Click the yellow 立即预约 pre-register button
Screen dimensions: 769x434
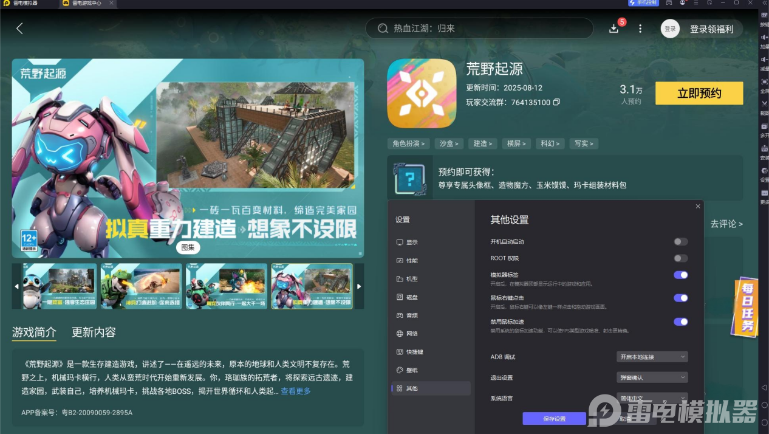coord(699,93)
